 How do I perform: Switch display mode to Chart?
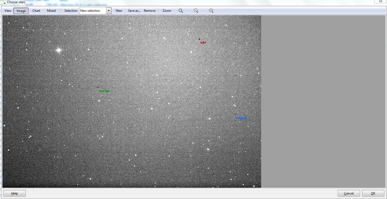tap(36, 11)
